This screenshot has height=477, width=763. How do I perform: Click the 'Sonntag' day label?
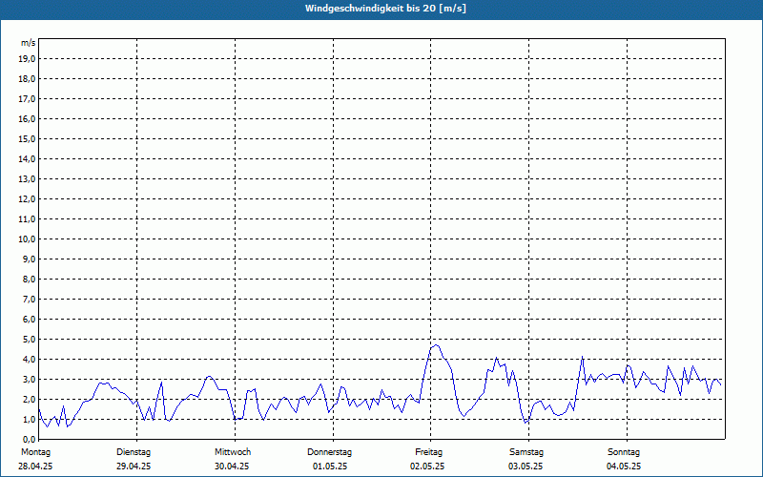(624, 452)
